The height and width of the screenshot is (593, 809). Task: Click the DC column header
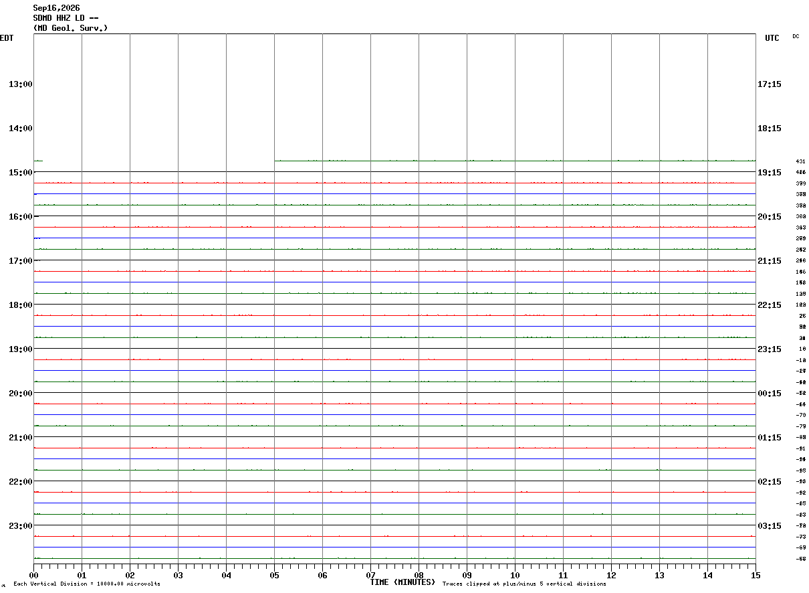(796, 36)
